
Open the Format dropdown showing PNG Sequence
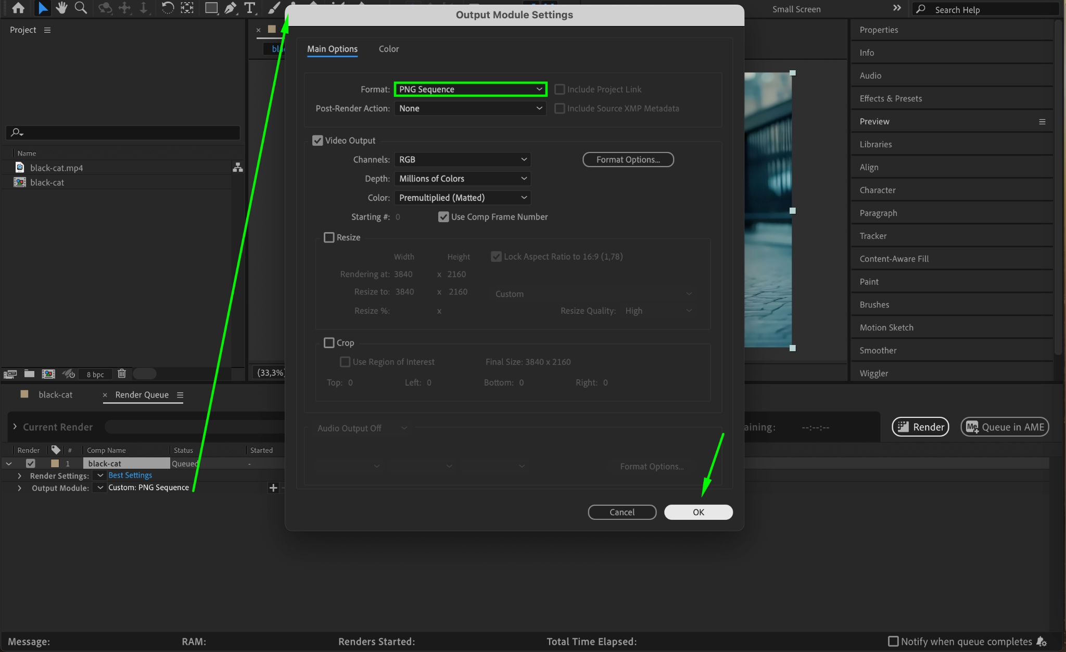click(x=470, y=90)
